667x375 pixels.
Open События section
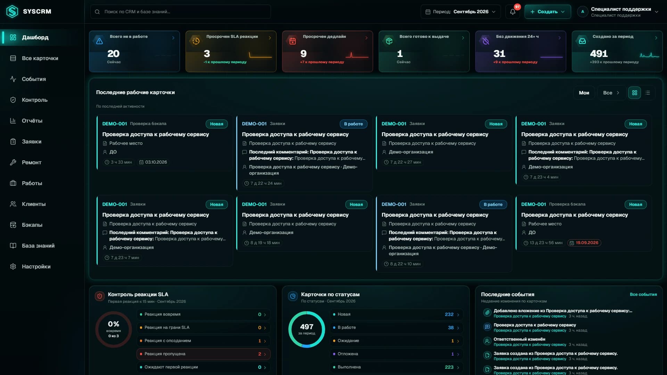tap(42, 79)
